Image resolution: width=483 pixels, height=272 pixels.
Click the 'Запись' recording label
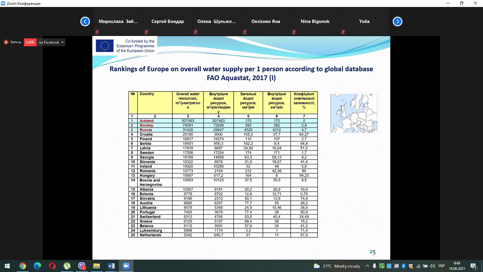pyautogui.click(x=16, y=42)
